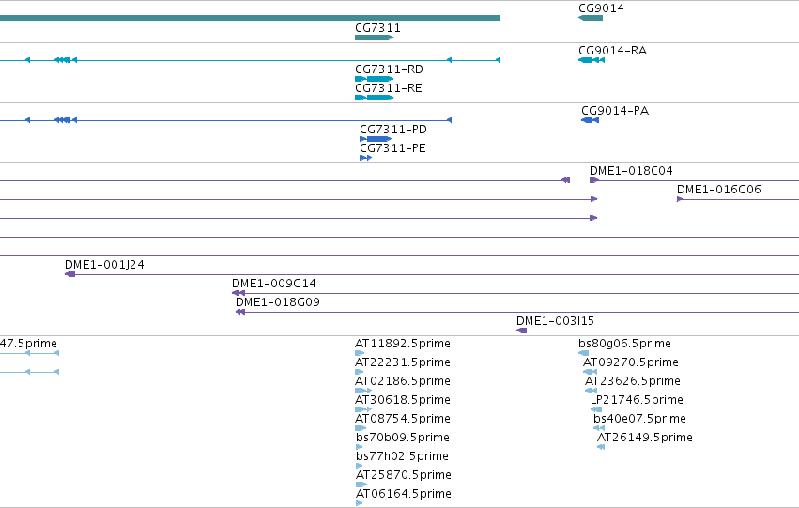Click the DME1-016G06 start arrow
Image resolution: width=799 pixels, height=508 pixels.
point(680,199)
